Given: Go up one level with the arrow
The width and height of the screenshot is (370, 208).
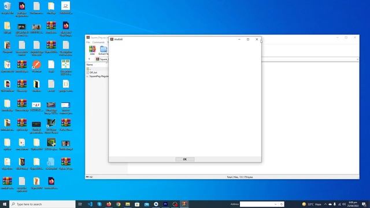Looking at the screenshot, I should [x=89, y=59].
